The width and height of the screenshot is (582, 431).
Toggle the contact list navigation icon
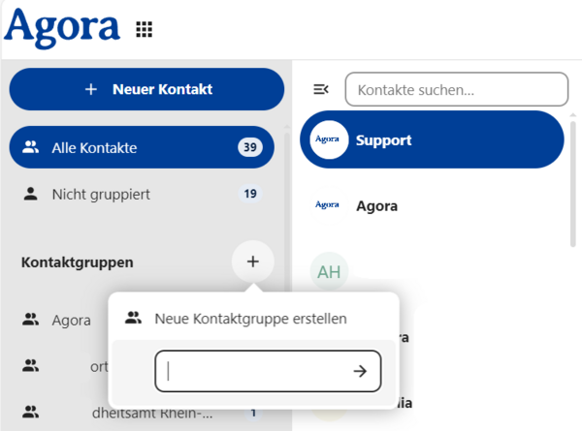tap(321, 89)
